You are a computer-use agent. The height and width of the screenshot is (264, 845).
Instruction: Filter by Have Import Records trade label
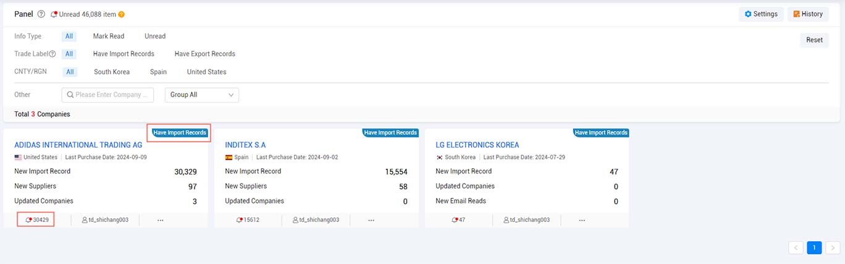coord(124,54)
